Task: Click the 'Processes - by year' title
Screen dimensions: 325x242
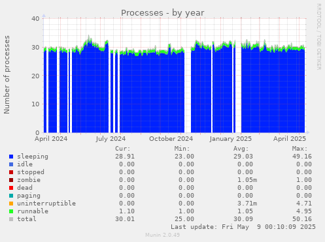Action: click(x=163, y=13)
